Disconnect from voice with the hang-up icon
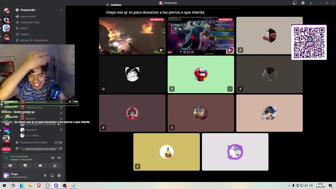Image resolution: width=336 pixels, height=189 pixels. [x=59, y=158]
